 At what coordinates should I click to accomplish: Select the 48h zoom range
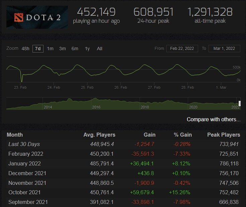[x=25, y=49]
